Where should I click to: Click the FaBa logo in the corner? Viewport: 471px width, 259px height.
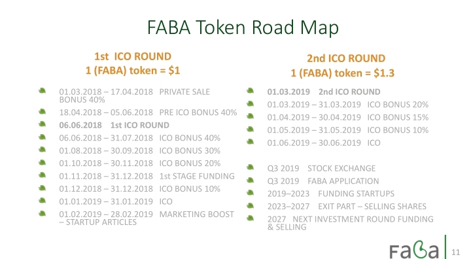[414, 249]
